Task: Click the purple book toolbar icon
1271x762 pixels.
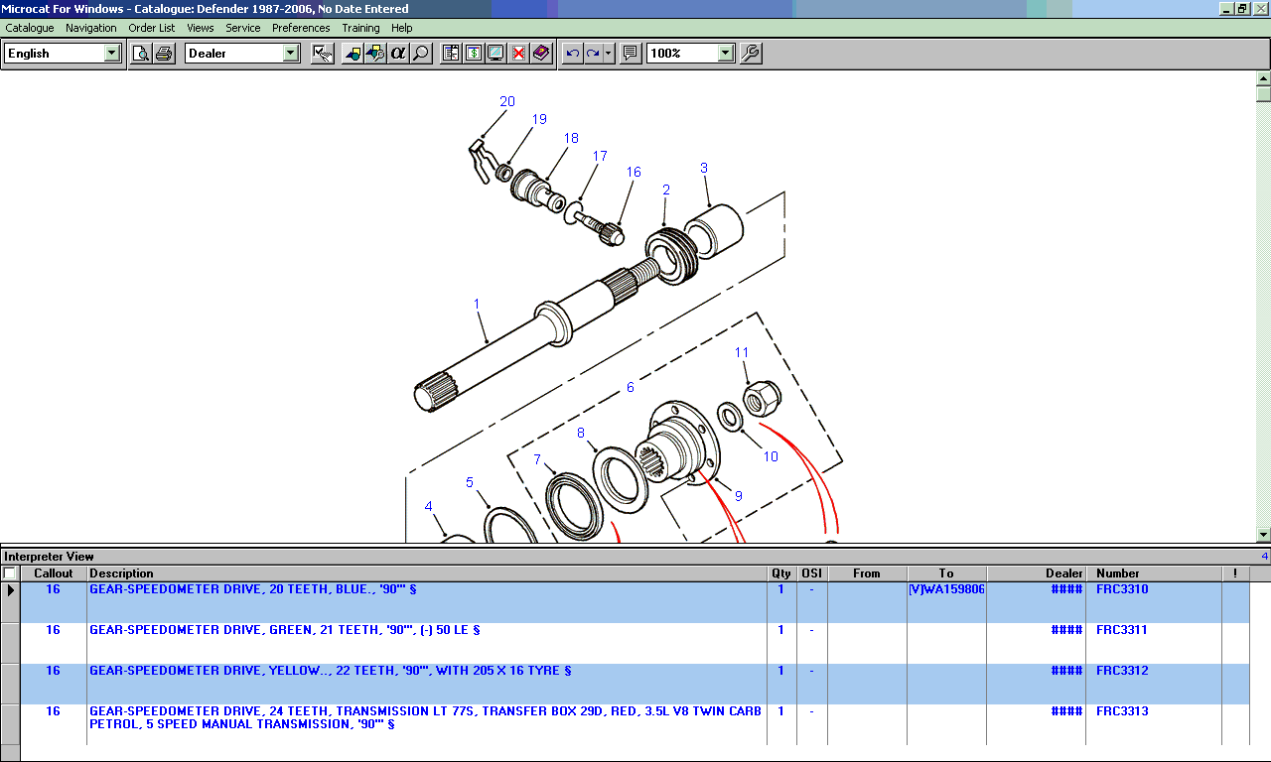Action: [x=541, y=54]
